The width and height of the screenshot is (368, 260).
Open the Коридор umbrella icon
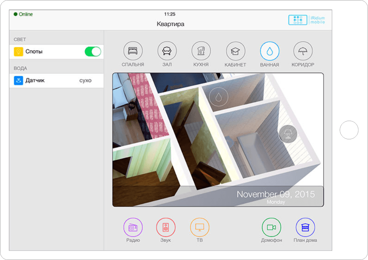(x=303, y=51)
